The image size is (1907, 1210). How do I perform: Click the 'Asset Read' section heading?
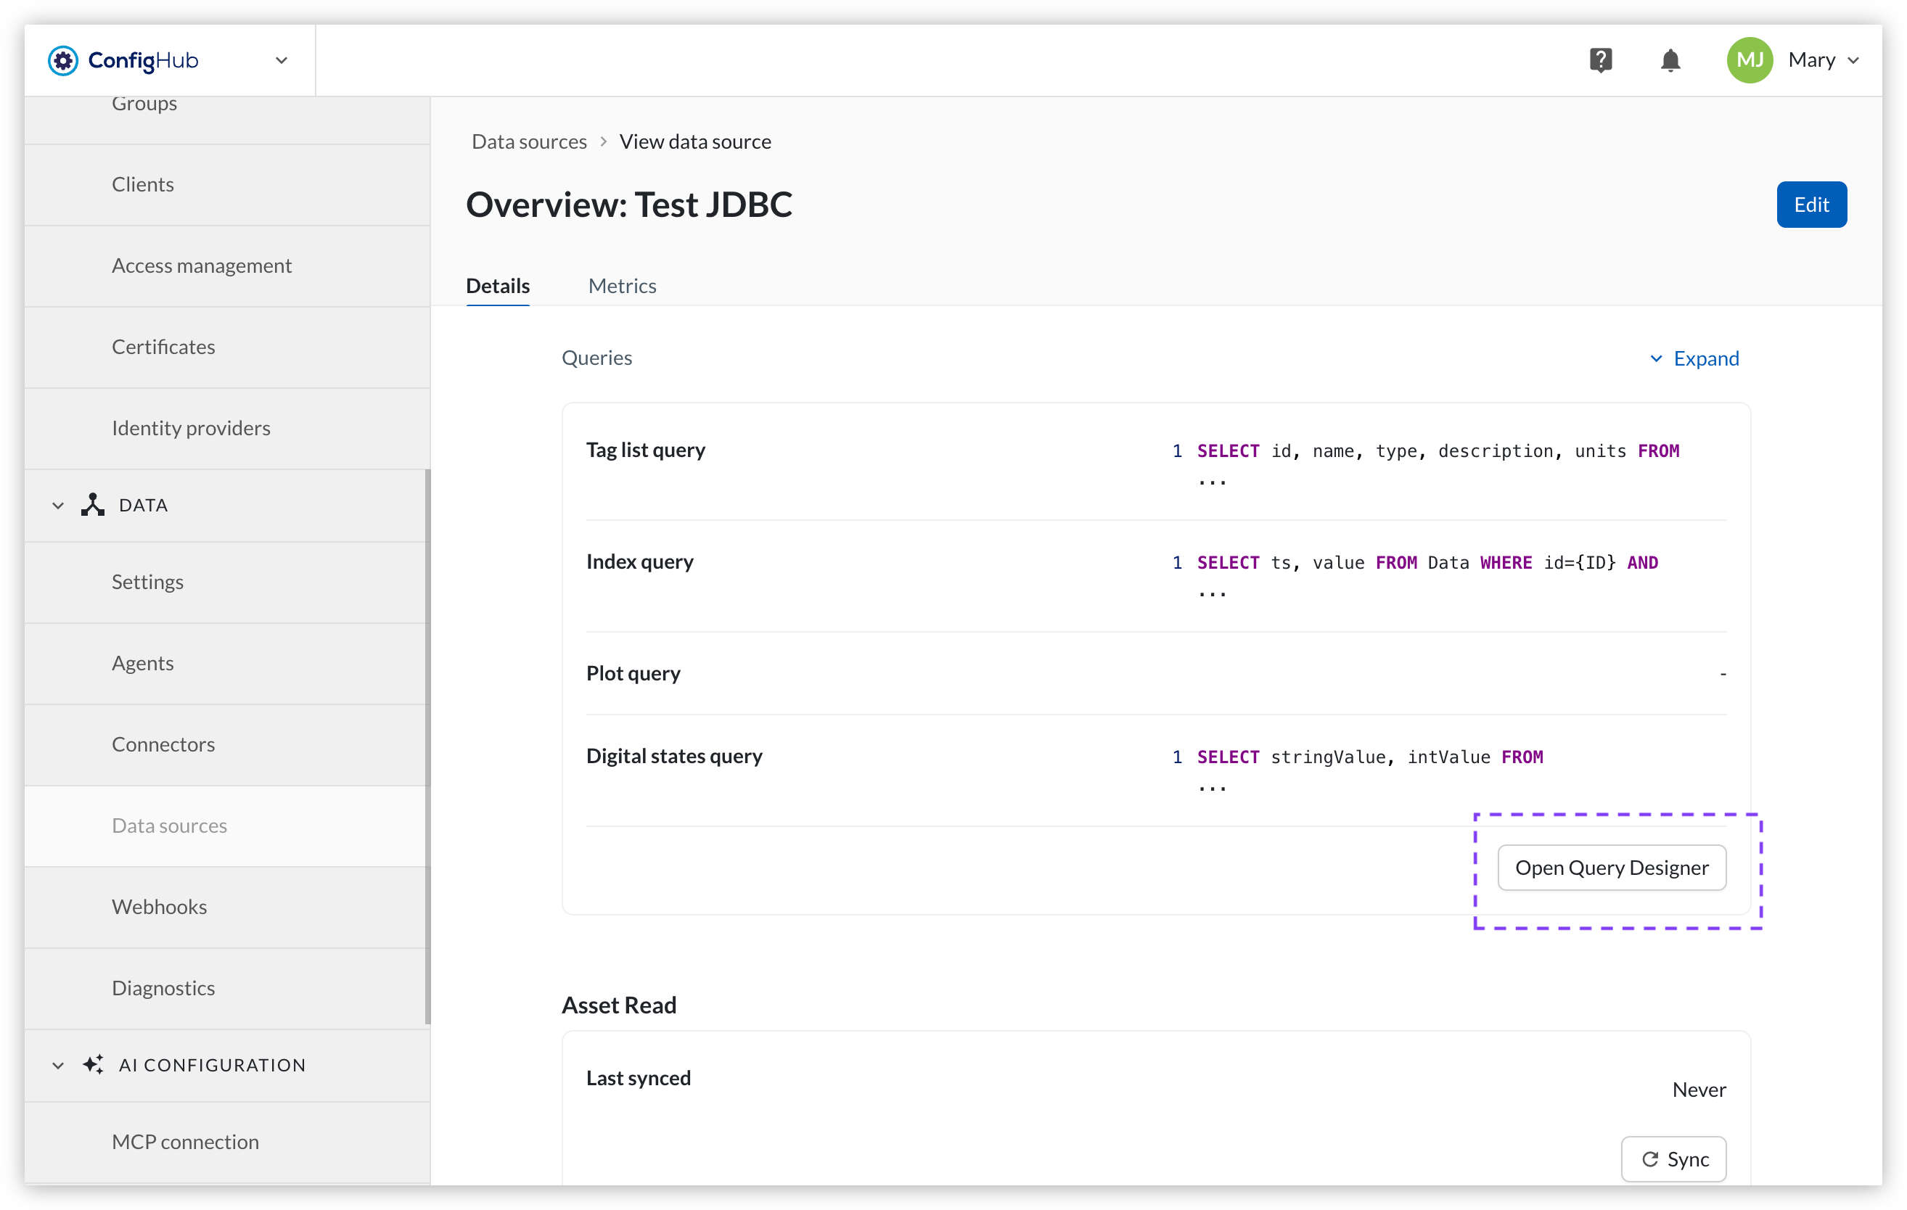[x=618, y=1004]
